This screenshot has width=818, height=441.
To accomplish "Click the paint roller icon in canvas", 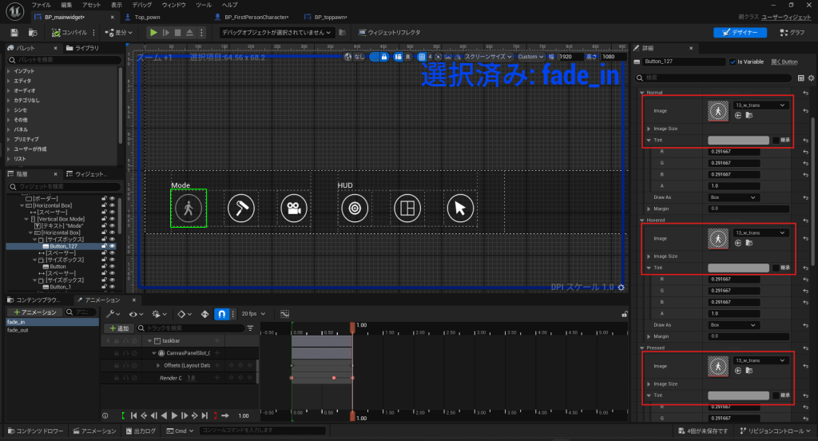I will tap(240, 209).
